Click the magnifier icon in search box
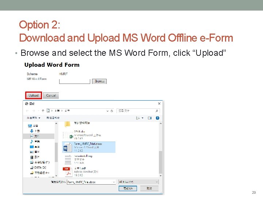Viewport: 263px width, 197px height. (x=157, y=111)
